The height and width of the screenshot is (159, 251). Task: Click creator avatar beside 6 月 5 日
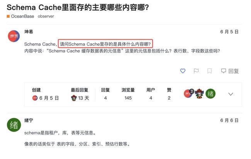pyautogui.click(x=35, y=98)
